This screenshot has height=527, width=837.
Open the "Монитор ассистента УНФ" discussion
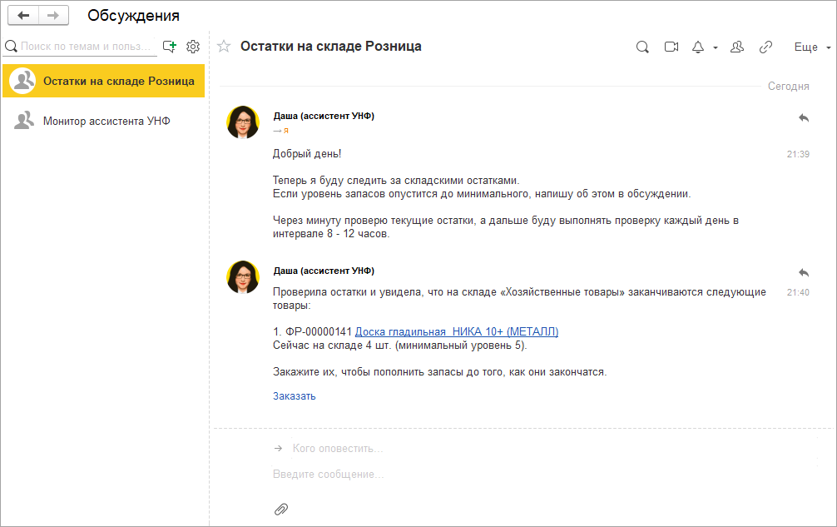point(106,121)
